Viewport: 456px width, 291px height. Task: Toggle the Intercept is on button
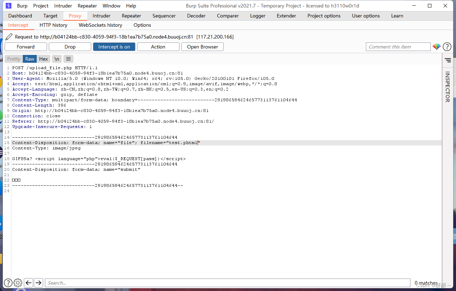[114, 47]
